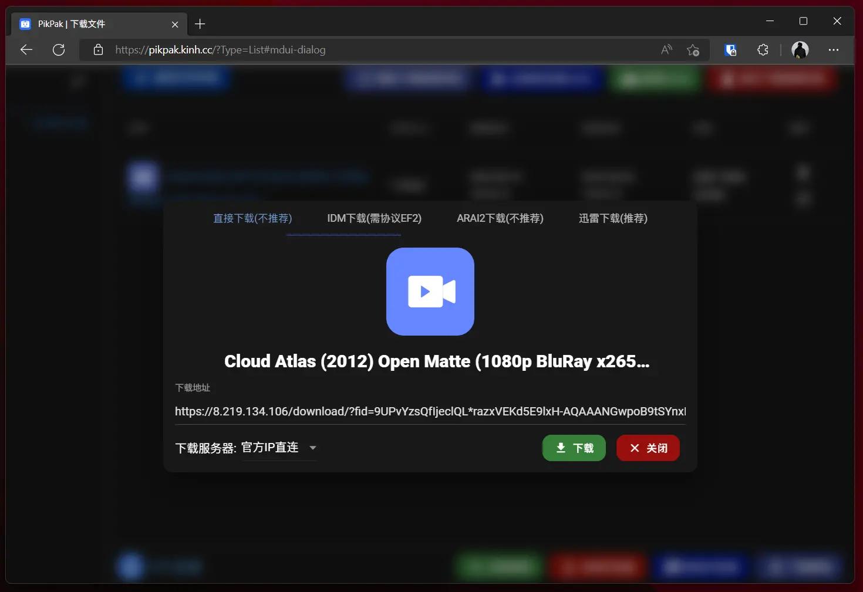
Task: Close the PikPak 下载文件 tab
Action: pos(175,24)
